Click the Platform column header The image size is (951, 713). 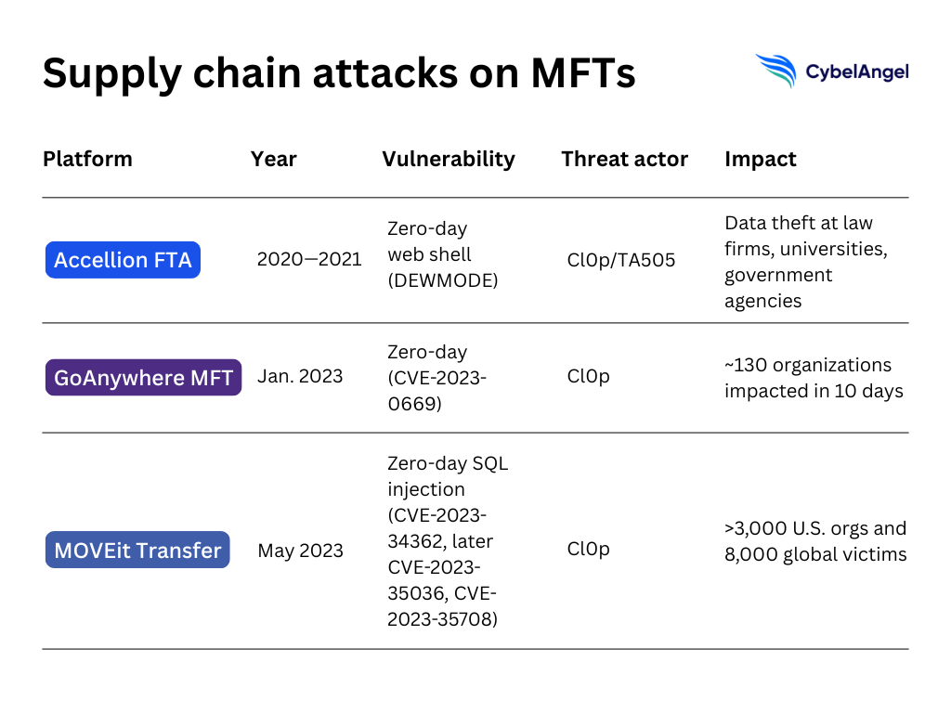click(87, 159)
